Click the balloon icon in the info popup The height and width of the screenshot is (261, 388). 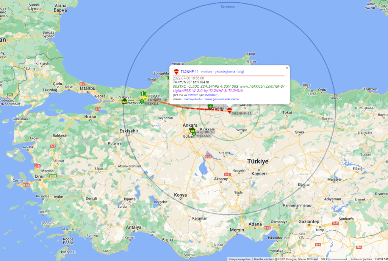click(x=177, y=72)
